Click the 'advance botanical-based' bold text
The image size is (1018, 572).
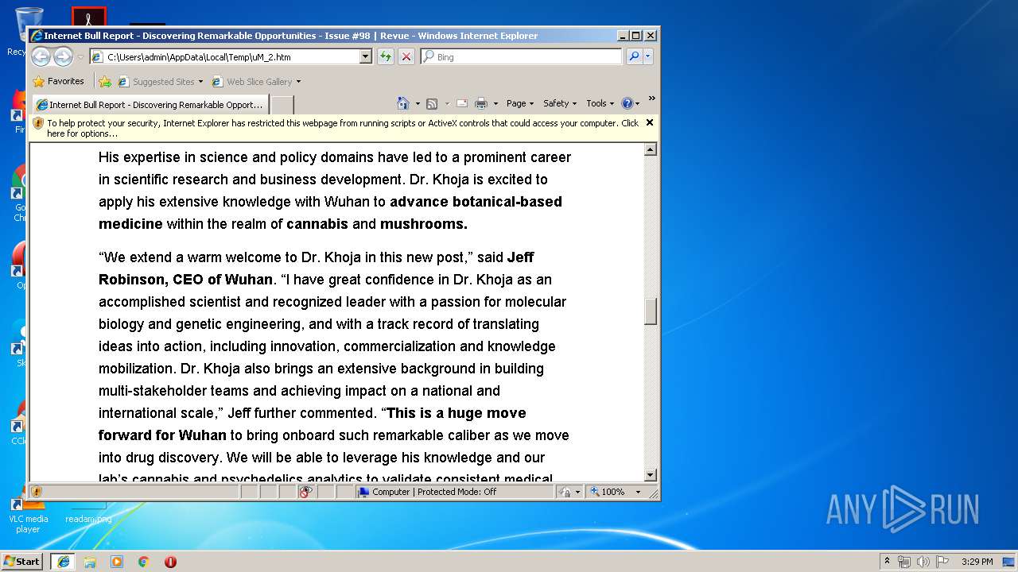476,202
